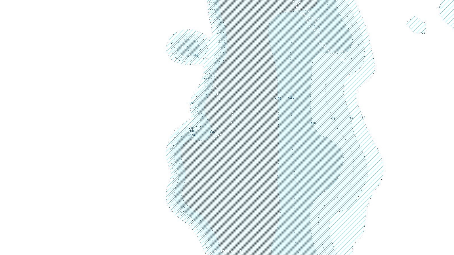Click the -150 label beside central -200
The width and height of the screenshot is (454, 255).
(x=291, y=98)
